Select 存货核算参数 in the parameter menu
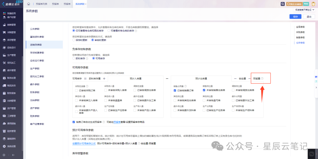 37,53
